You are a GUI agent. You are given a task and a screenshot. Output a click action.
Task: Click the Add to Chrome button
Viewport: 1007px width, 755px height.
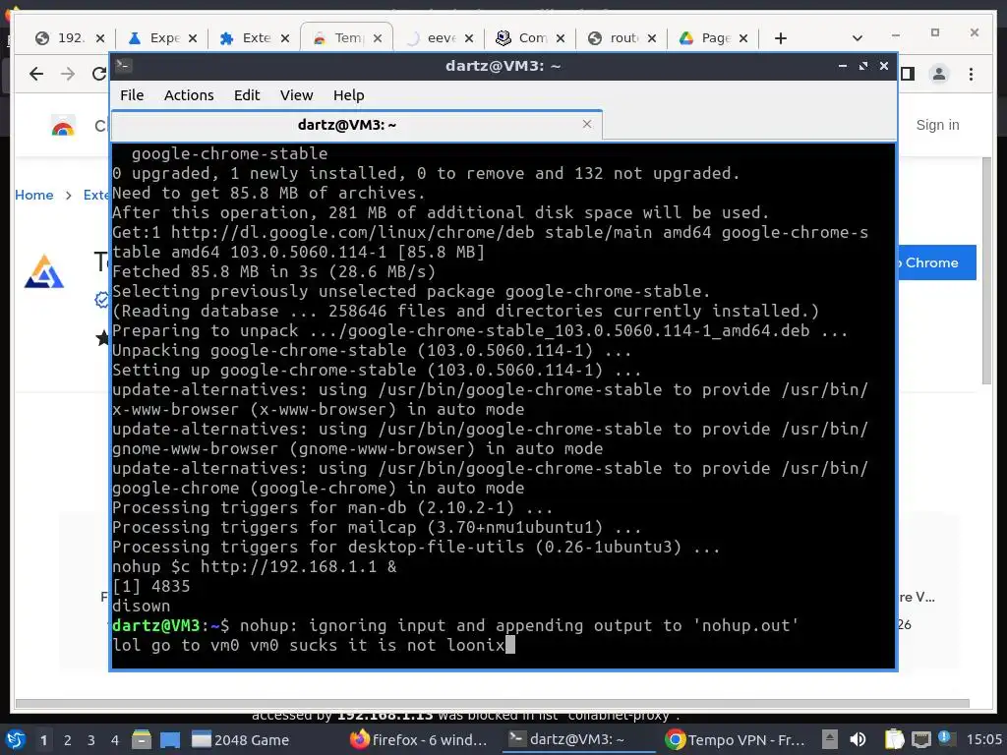pos(936,262)
